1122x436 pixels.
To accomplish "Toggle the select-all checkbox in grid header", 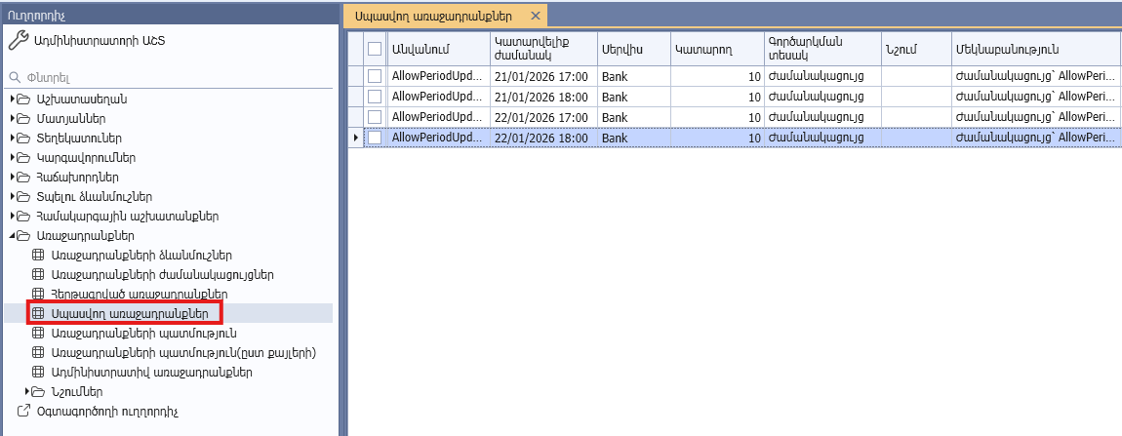I will click(x=375, y=49).
